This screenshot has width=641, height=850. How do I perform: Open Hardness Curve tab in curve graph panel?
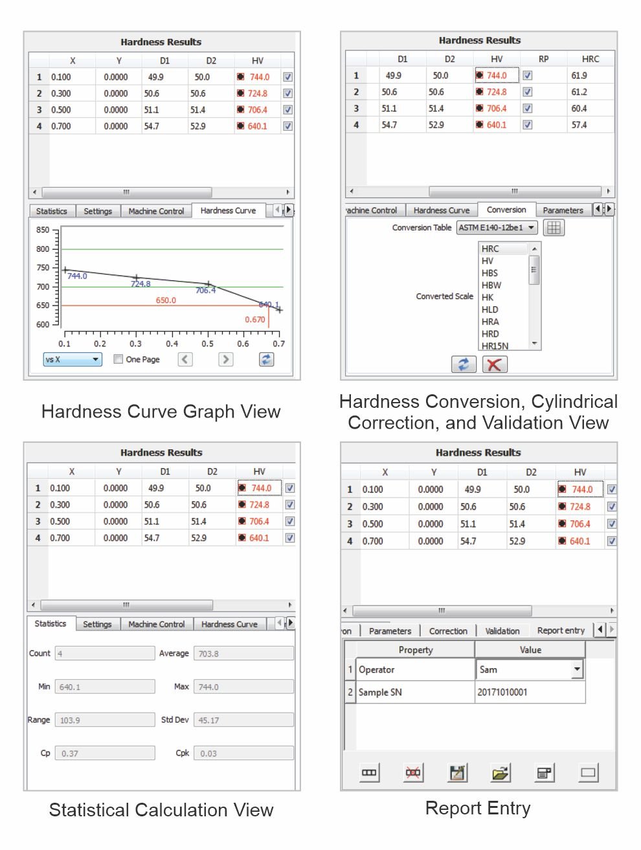click(x=228, y=210)
